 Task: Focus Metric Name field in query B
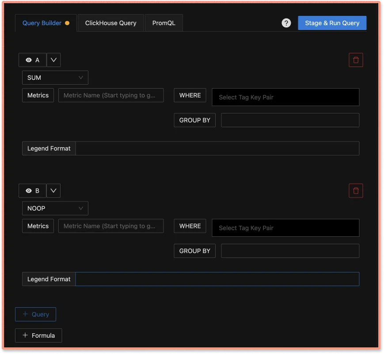point(111,226)
